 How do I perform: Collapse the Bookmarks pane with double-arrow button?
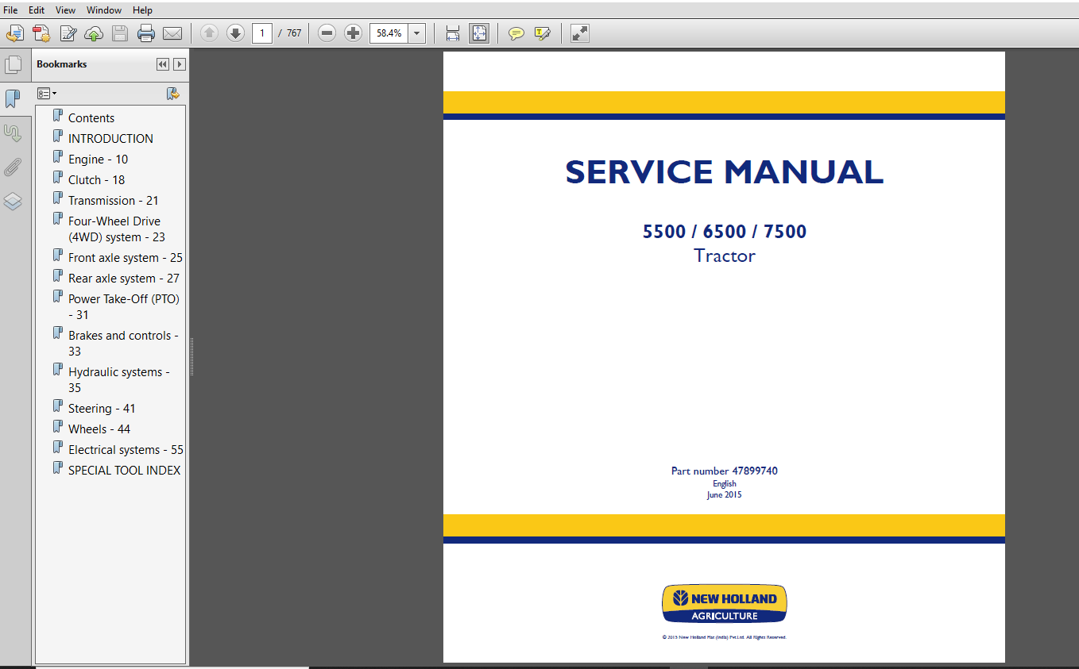163,64
